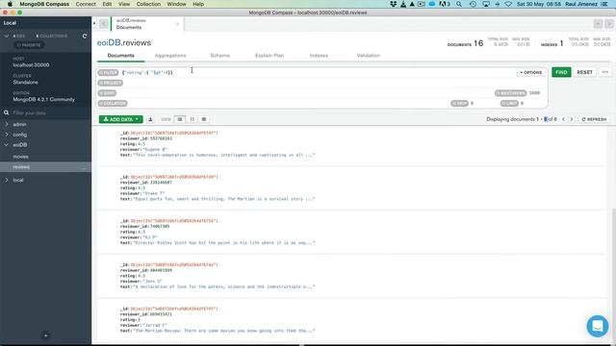Open Spotlight search in the menu bar
This screenshot has width=616, height=346.
point(459,4)
